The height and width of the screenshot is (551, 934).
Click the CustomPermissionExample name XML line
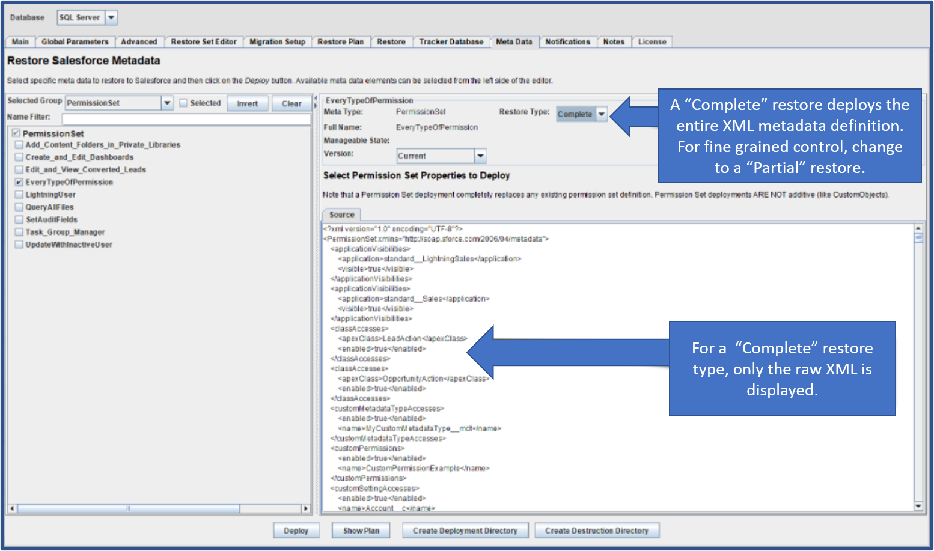[414, 468]
